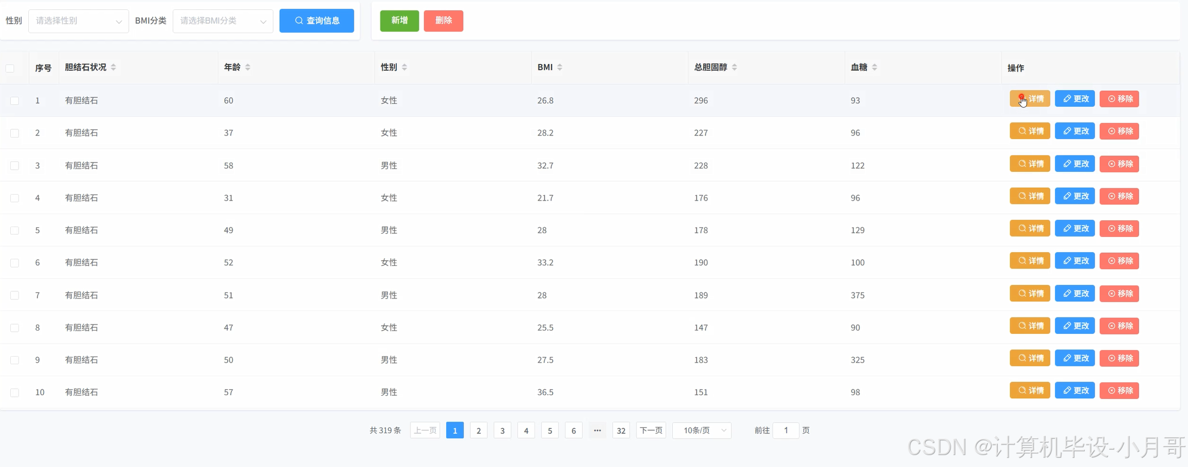Click the green 新增 button
This screenshot has width=1188, height=467.
[399, 21]
